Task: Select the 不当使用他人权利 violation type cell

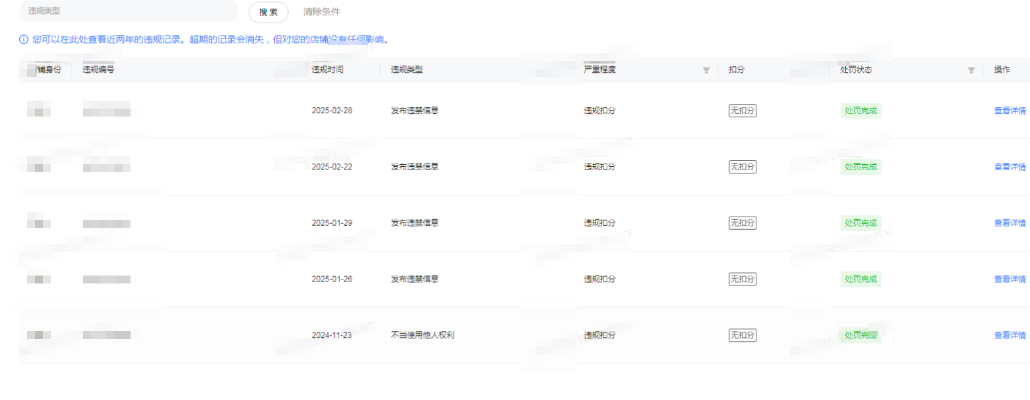Action: tap(423, 335)
